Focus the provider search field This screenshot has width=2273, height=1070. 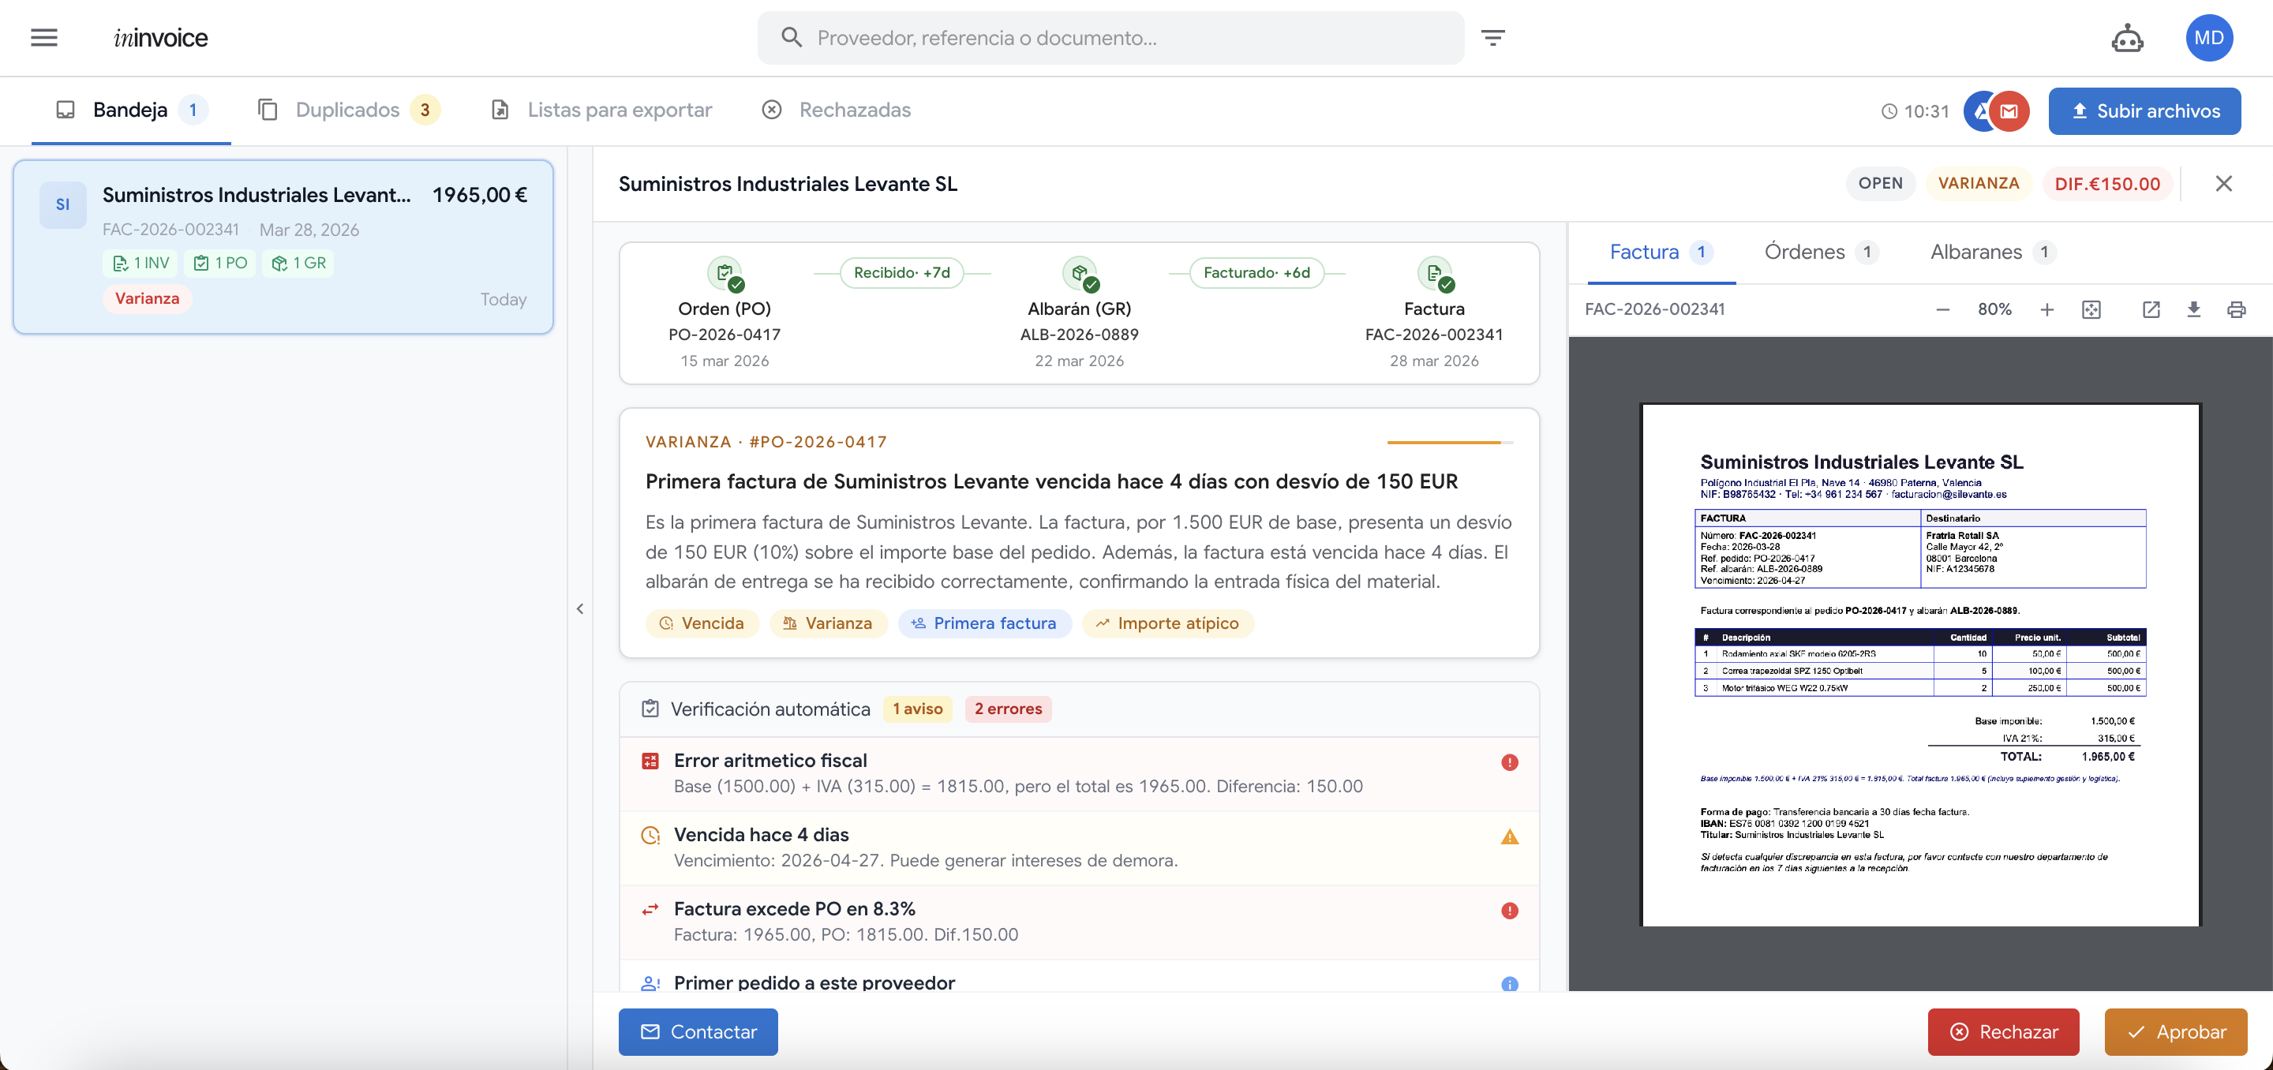[1110, 37]
